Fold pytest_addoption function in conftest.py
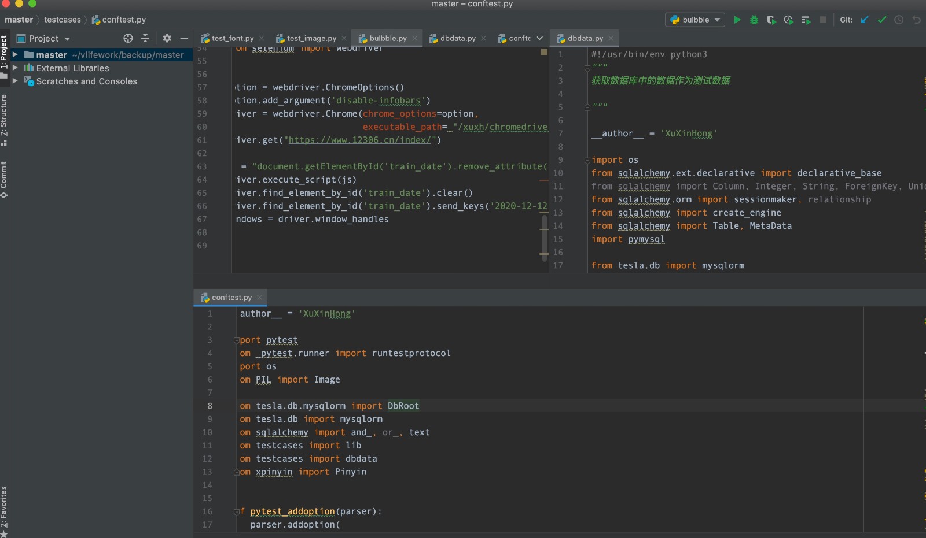 [236, 511]
